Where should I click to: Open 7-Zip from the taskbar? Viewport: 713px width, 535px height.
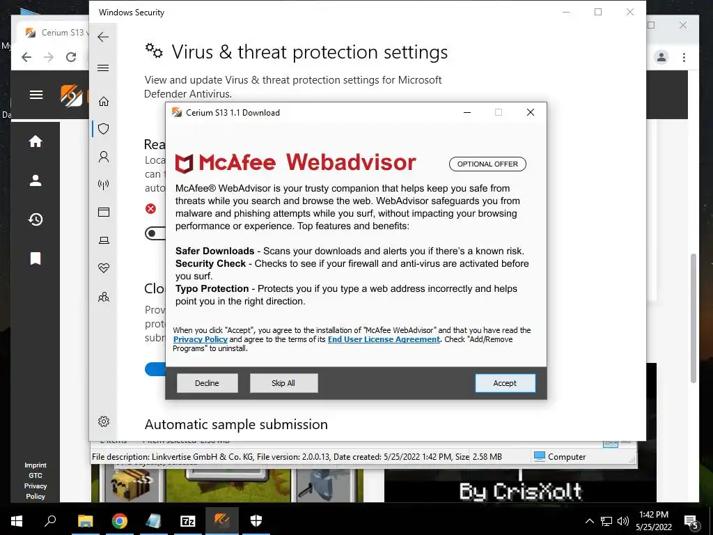tap(188, 521)
